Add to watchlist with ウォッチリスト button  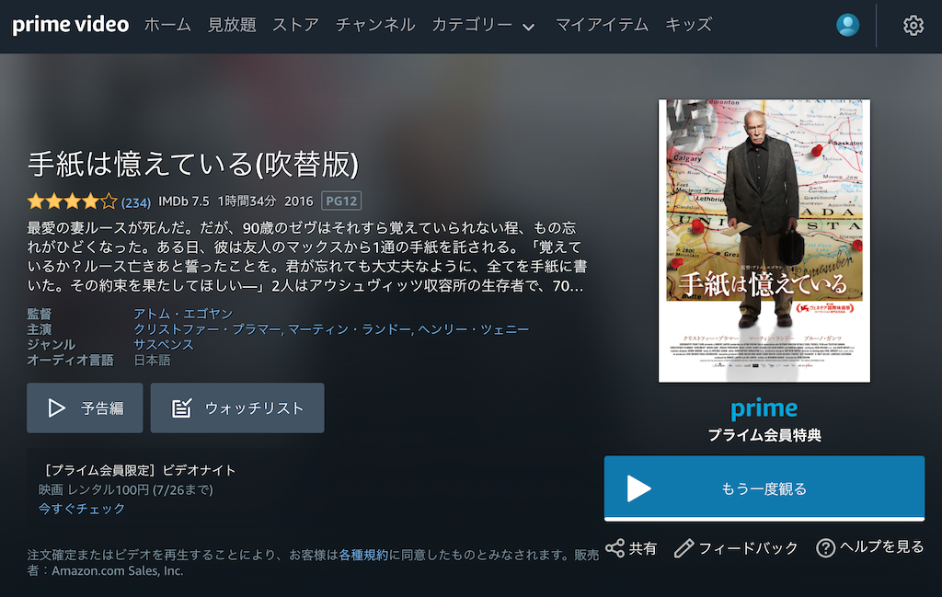(x=237, y=408)
